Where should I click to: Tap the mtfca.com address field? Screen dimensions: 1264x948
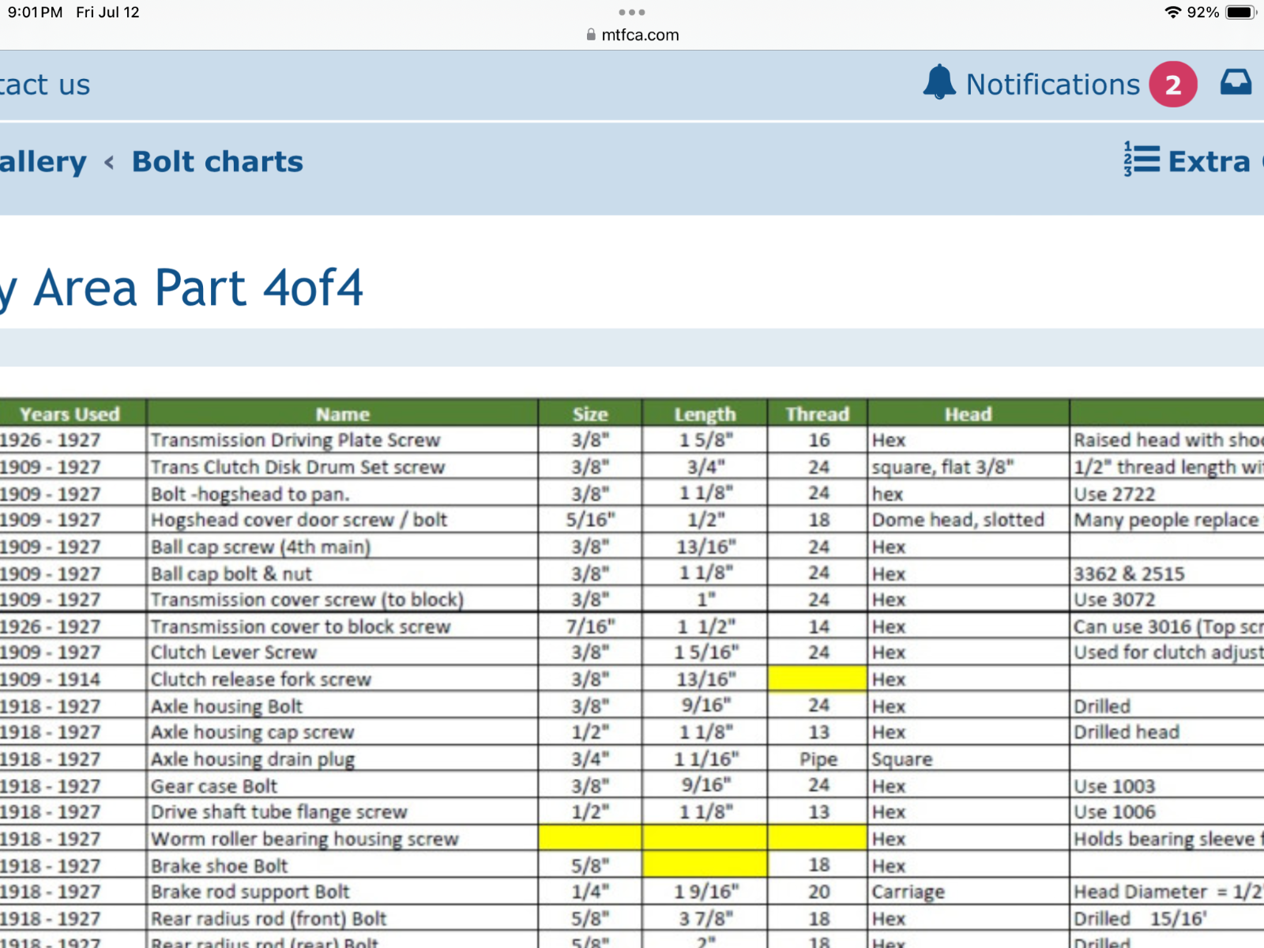pyautogui.click(x=639, y=35)
